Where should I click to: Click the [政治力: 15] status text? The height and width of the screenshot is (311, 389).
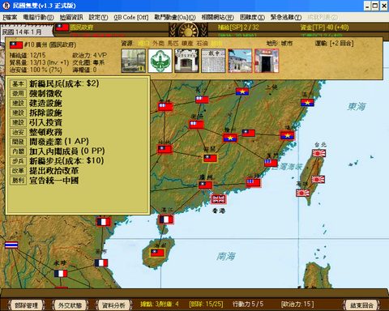[297, 304]
